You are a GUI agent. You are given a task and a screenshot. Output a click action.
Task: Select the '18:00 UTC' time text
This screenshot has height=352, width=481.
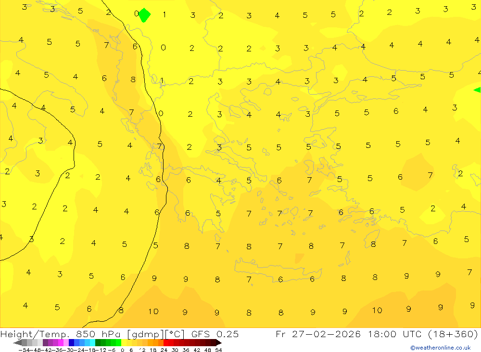pos(396,334)
